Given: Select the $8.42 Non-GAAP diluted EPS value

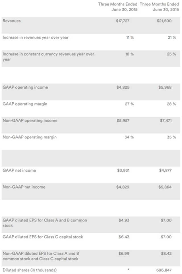Looking at the screenshot, I should (166, 253).
